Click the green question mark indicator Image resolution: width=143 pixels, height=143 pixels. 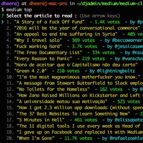[3, 16]
